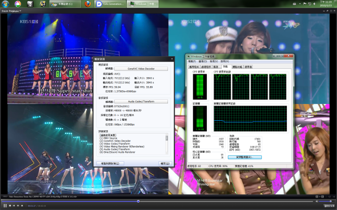Viewport: 337px width, 210px height.
Task: Select '(1) MKV Source' in the filter list
Action: pyautogui.click(x=108, y=138)
